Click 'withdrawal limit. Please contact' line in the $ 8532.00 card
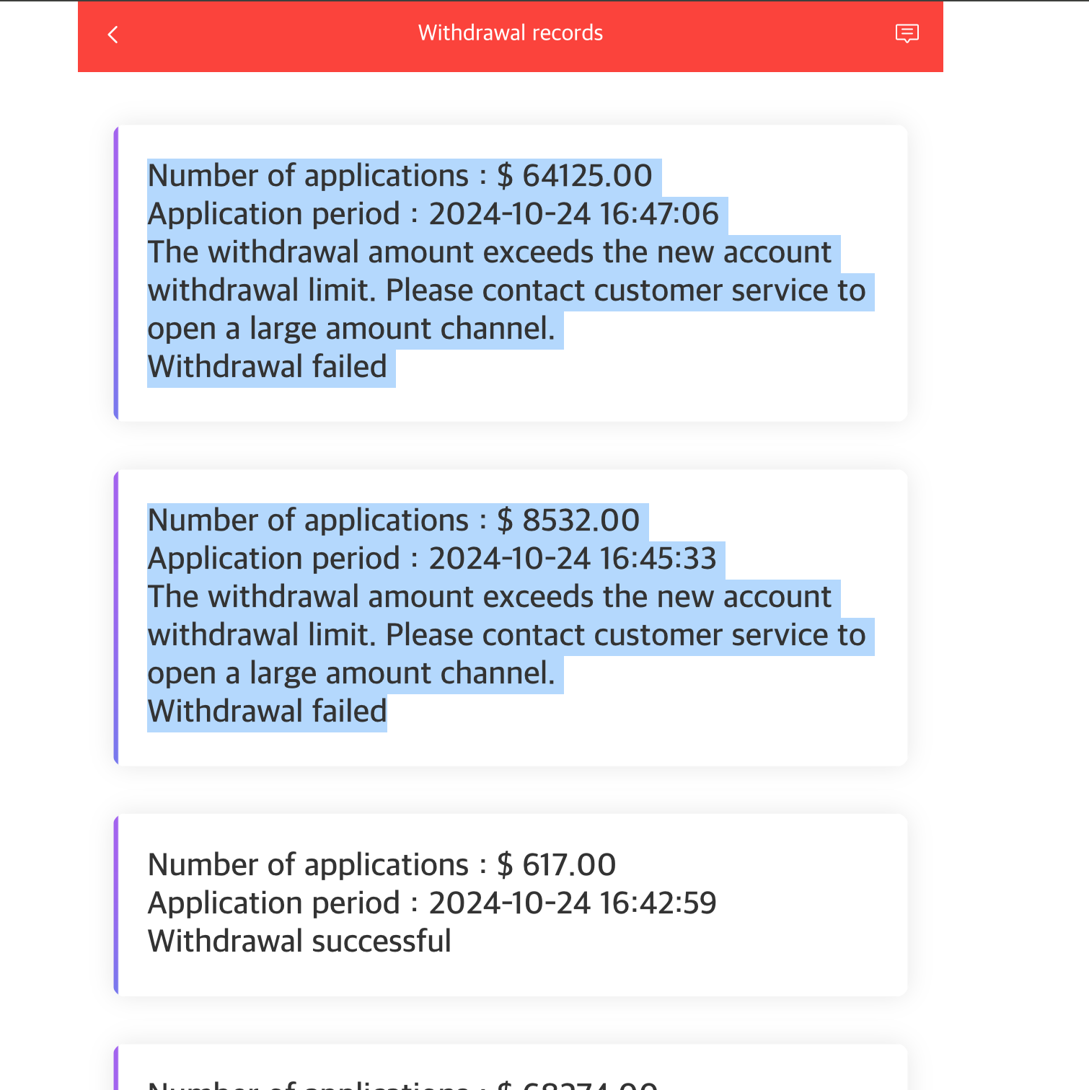Screen dimensions: 1089x1090 [506, 635]
